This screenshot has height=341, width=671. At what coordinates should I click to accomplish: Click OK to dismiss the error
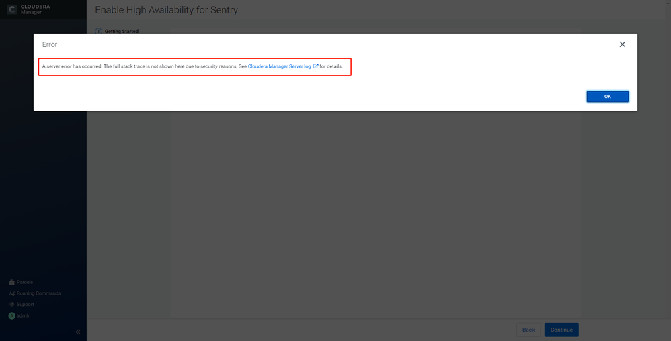pos(607,97)
